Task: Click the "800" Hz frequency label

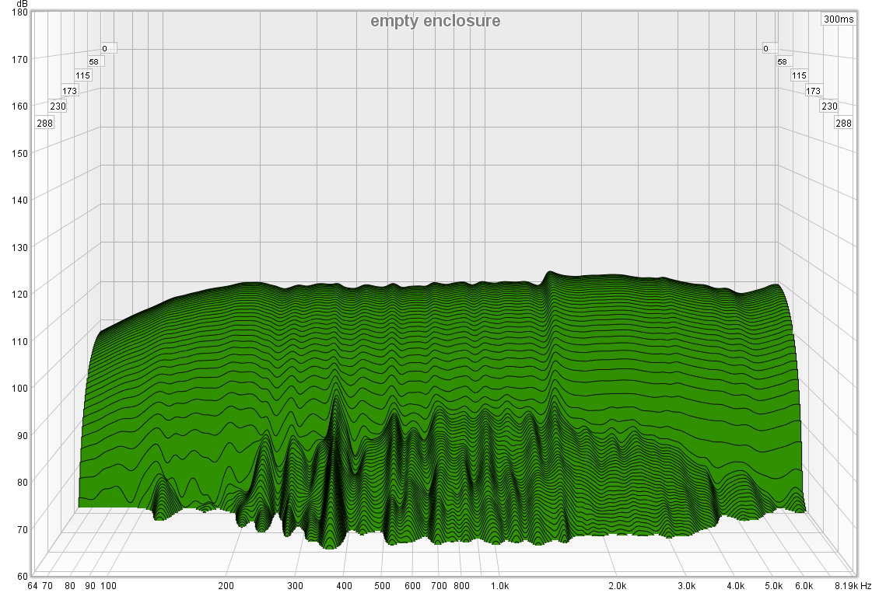Action: point(461,586)
